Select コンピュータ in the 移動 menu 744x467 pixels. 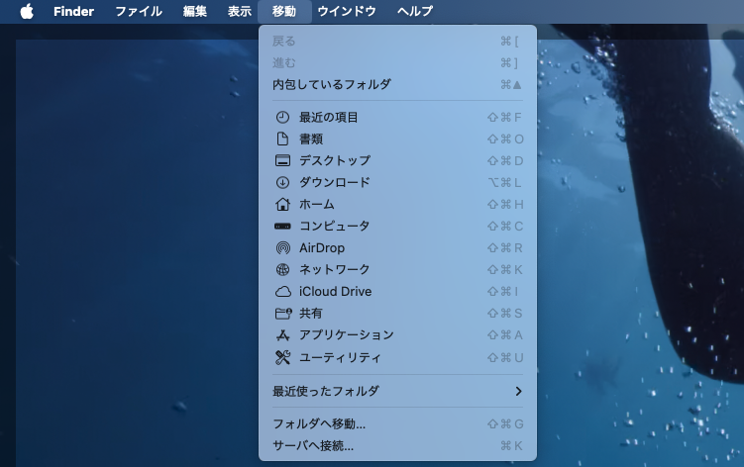coord(334,227)
